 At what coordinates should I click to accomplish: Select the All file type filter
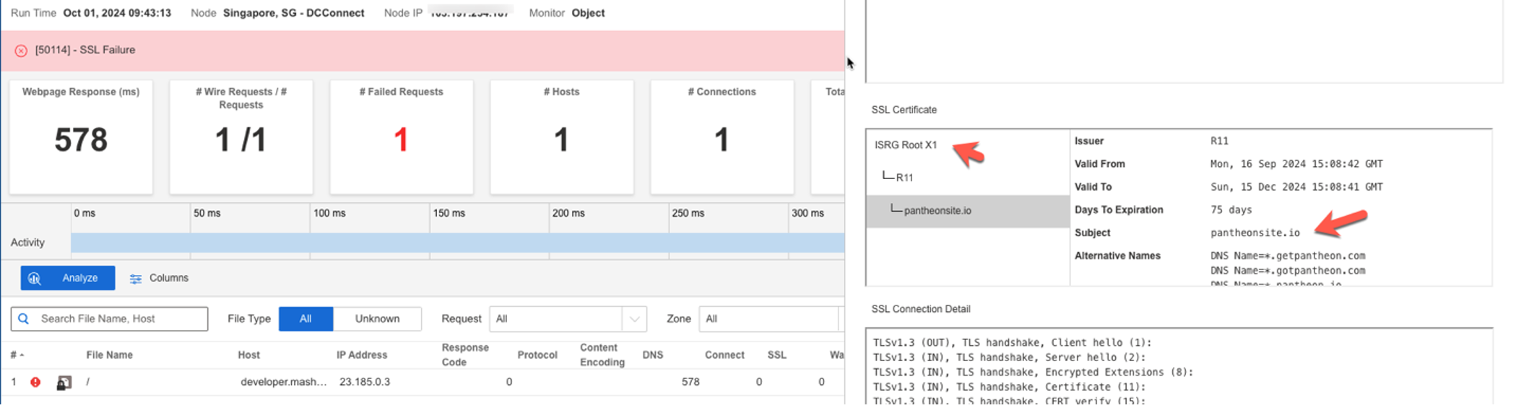click(x=306, y=318)
